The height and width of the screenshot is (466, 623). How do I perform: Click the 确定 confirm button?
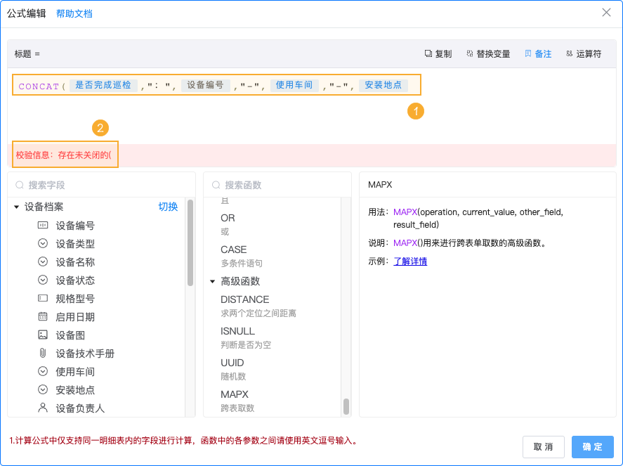click(592, 447)
